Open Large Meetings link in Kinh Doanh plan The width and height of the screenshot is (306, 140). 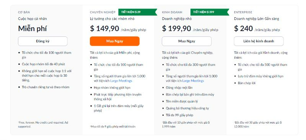click(193, 81)
